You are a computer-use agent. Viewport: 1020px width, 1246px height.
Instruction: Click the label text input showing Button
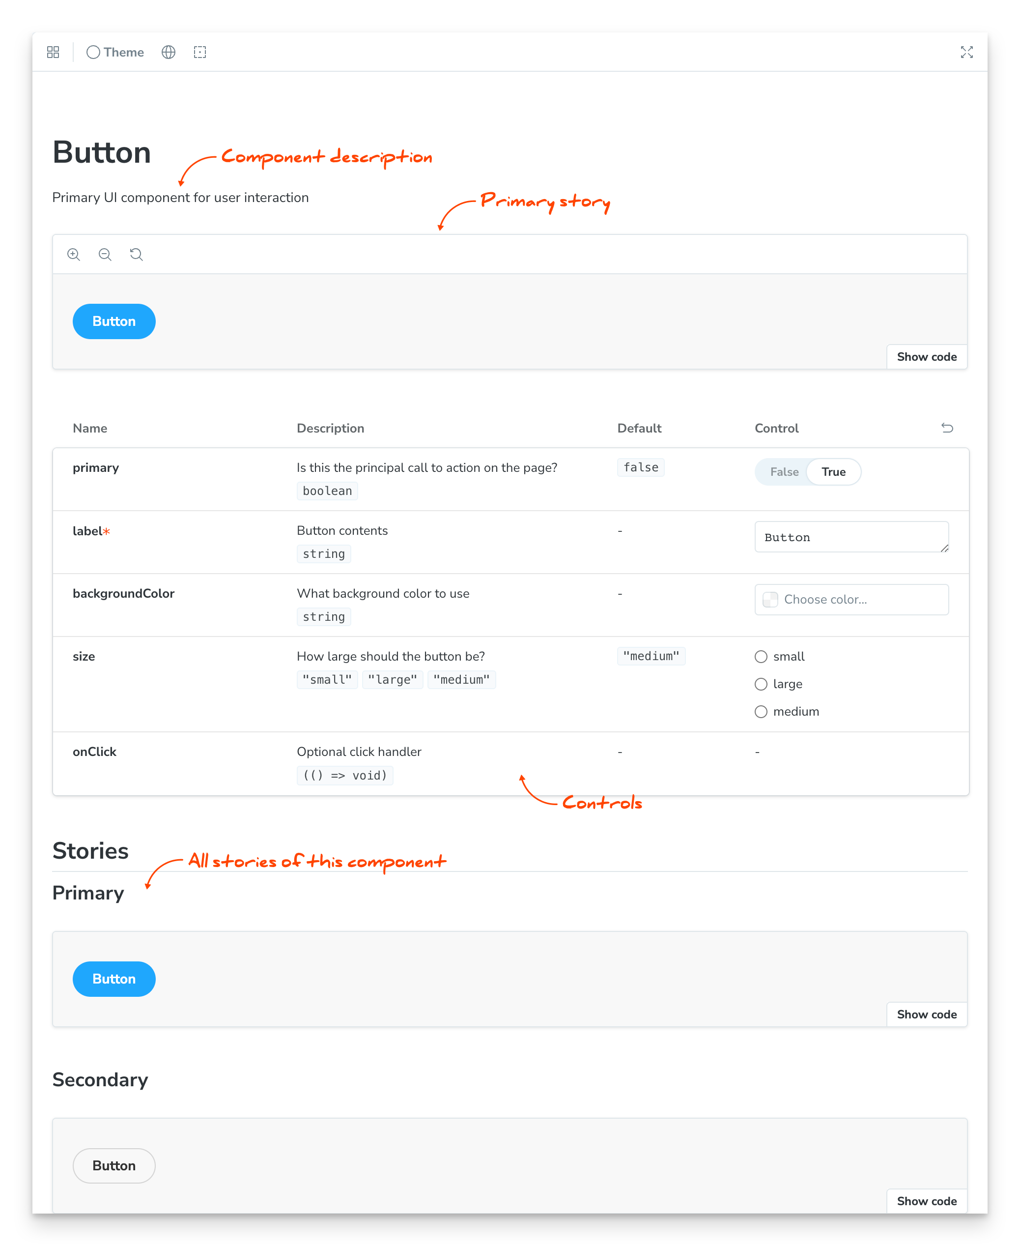tap(851, 537)
